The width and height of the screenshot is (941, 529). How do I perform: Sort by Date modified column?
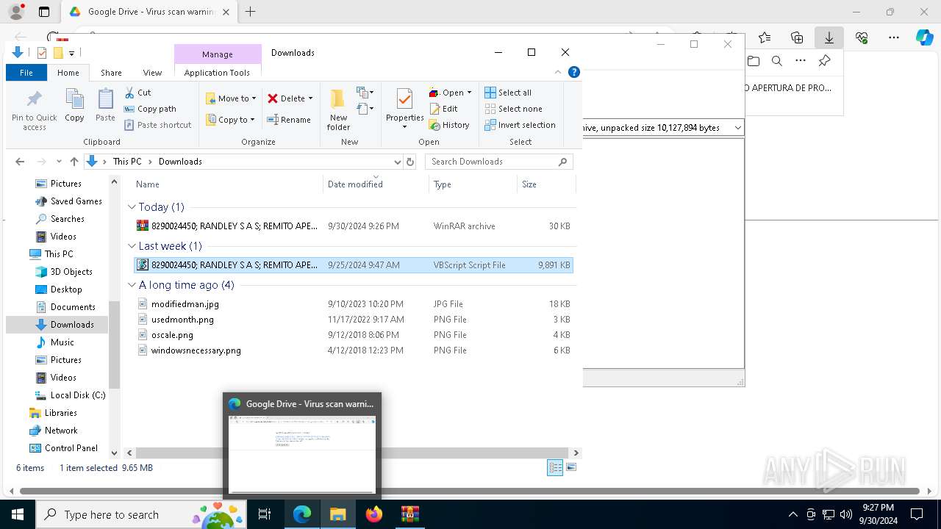pyautogui.click(x=376, y=184)
